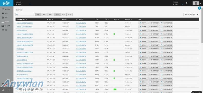203x93 pixels.
Task: Reconnect the client at 172.50.1.109
Action: pos(154,60)
